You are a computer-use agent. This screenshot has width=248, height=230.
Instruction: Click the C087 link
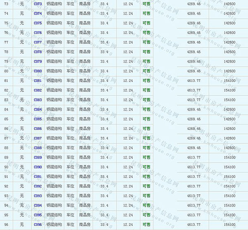38,138
